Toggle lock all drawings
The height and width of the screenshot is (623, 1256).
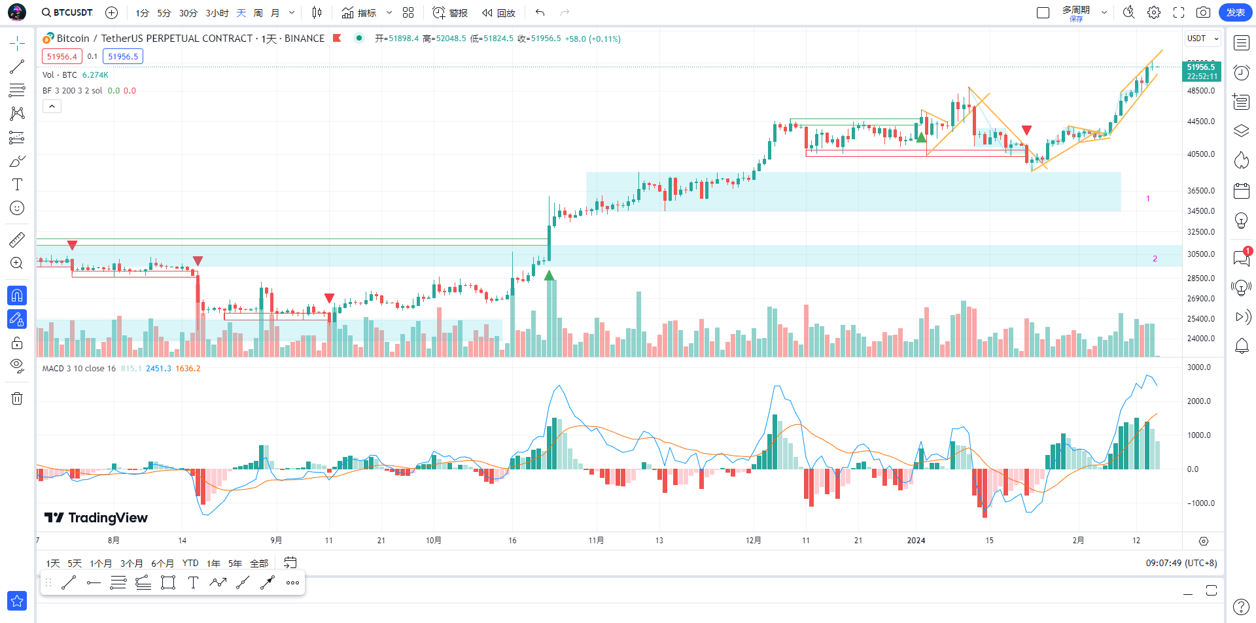pos(17,343)
